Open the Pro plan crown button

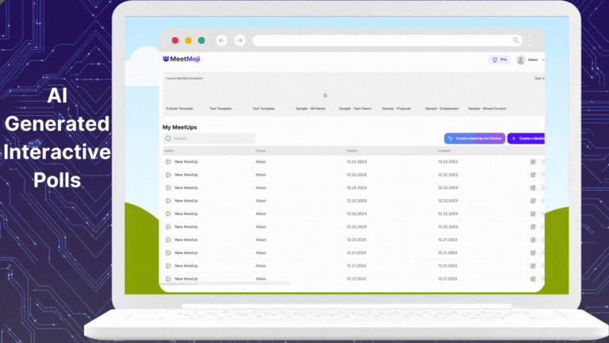tap(500, 60)
